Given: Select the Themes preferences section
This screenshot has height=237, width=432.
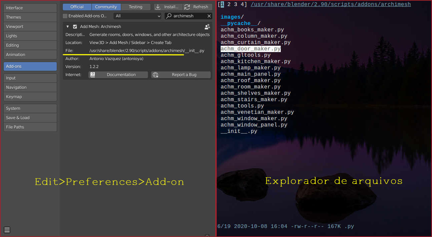Looking at the screenshot, I should (30, 17).
